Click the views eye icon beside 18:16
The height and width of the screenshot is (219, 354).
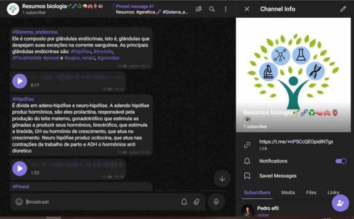(110, 89)
